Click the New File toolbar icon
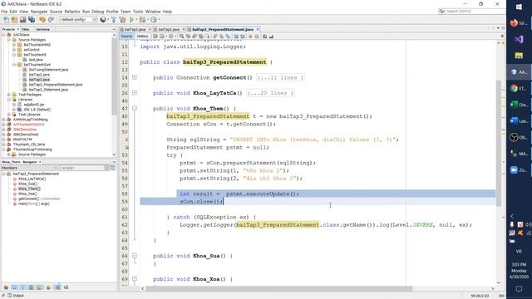 (x=7, y=20)
